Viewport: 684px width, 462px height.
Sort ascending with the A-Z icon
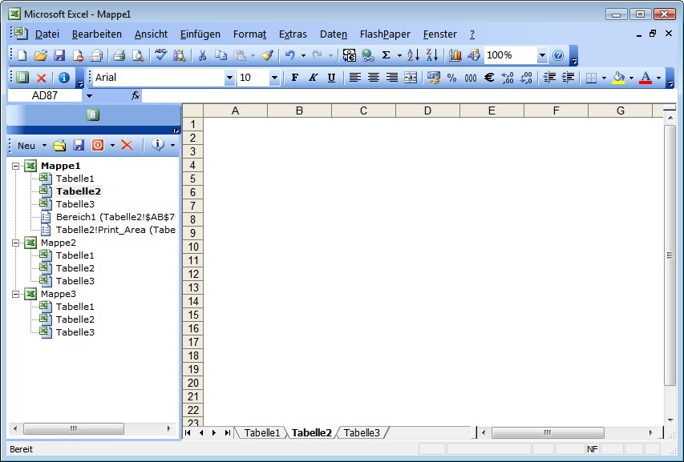[x=412, y=55]
